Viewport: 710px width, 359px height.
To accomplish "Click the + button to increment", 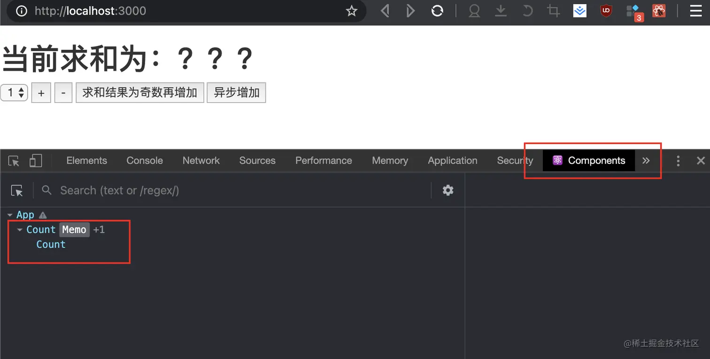I will tap(41, 93).
